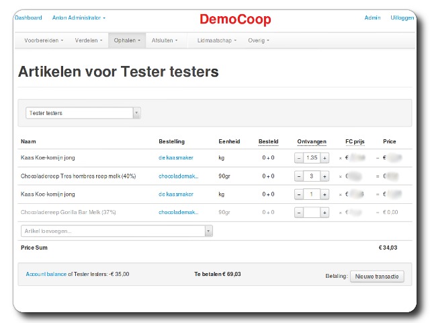Click plus button for Tres hombres chocolate row
Image resolution: width=430 pixels, height=323 pixels.
click(325, 176)
